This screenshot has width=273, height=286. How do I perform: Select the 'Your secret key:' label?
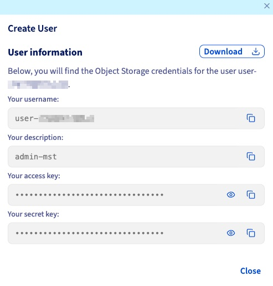point(33,214)
